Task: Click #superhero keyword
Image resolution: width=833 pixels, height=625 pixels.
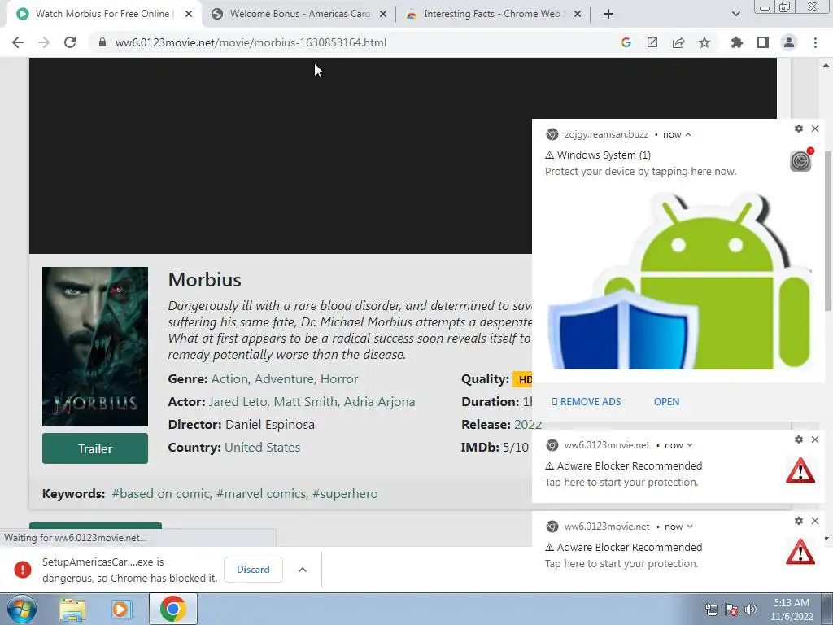Action: coord(345,494)
